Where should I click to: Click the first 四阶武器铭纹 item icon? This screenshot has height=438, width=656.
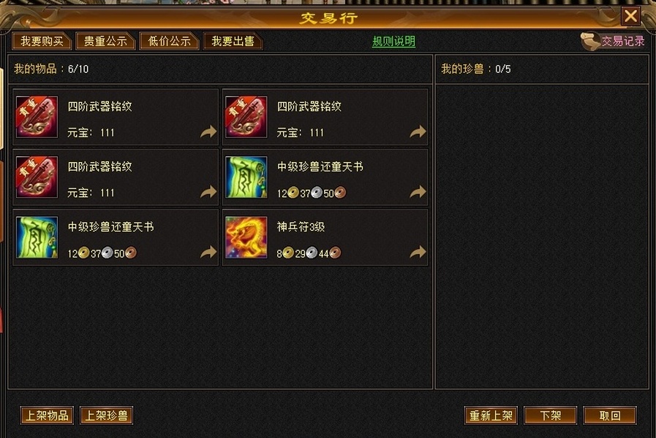point(37,117)
